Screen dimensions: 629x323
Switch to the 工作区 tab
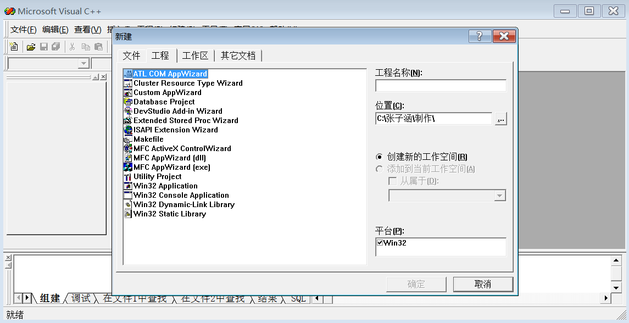point(196,56)
